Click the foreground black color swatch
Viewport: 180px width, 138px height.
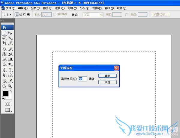[x=6, y=93]
